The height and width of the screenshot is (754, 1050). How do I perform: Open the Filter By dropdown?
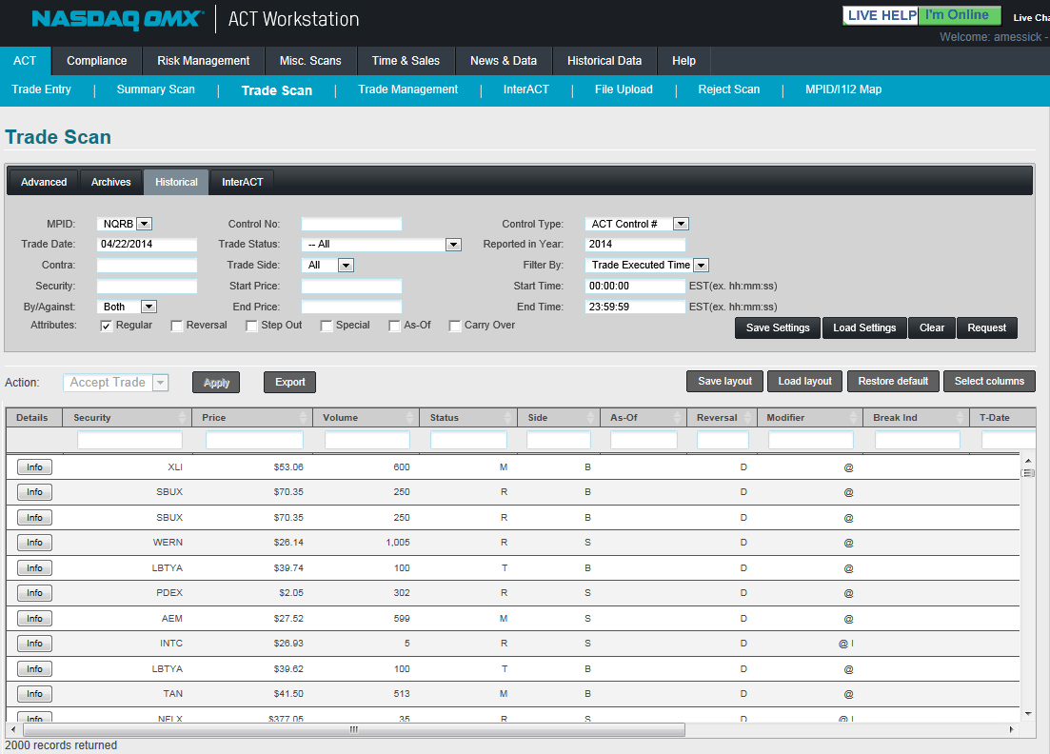coord(647,266)
